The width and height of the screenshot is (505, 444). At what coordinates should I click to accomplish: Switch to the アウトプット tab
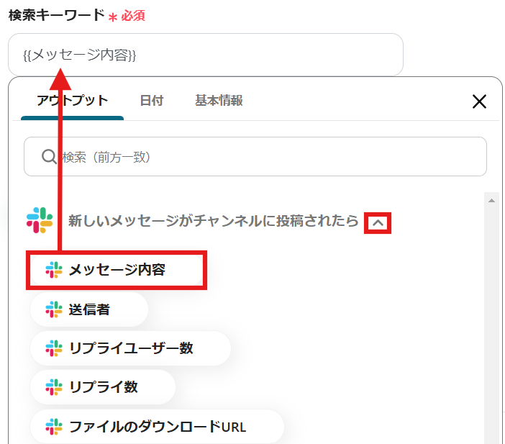[72, 101]
